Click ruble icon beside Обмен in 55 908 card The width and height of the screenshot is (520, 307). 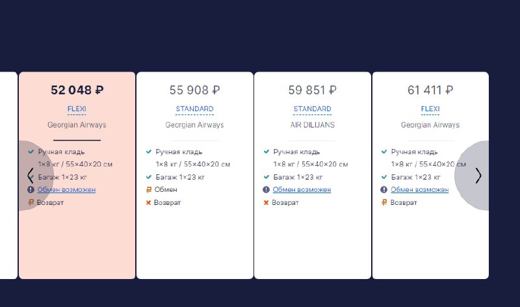[149, 189]
